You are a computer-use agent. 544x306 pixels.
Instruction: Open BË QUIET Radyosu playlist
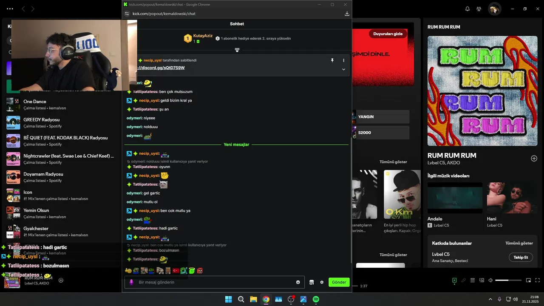coord(59,141)
